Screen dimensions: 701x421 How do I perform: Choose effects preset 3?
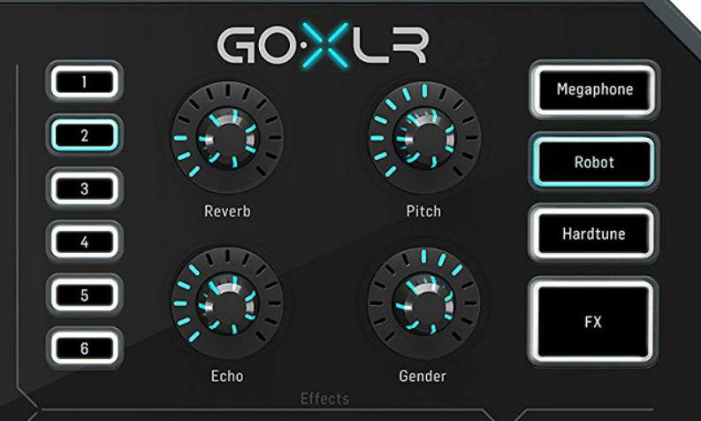[x=84, y=188]
